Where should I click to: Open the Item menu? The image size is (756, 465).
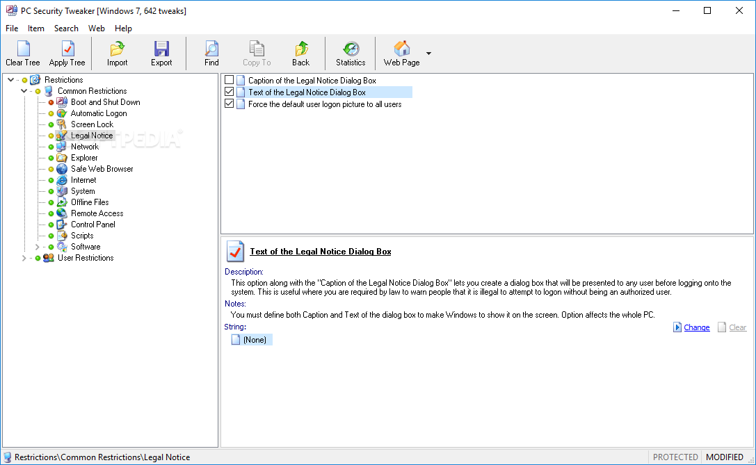click(x=35, y=28)
